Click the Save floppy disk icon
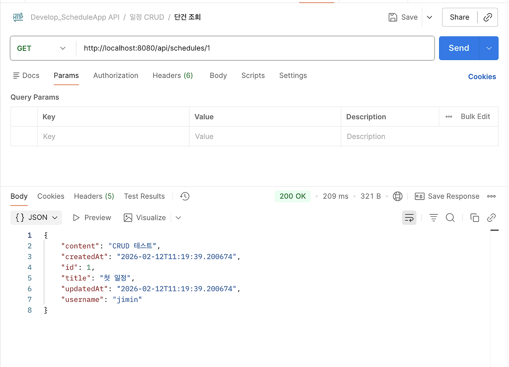509x367 pixels. [x=393, y=17]
